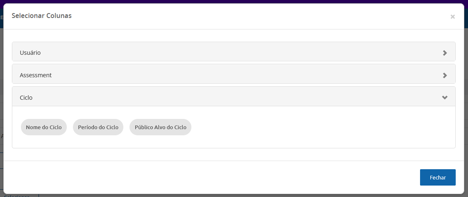
Task: Toggle the Nome do Ciclo column
Action: point(44,127)
